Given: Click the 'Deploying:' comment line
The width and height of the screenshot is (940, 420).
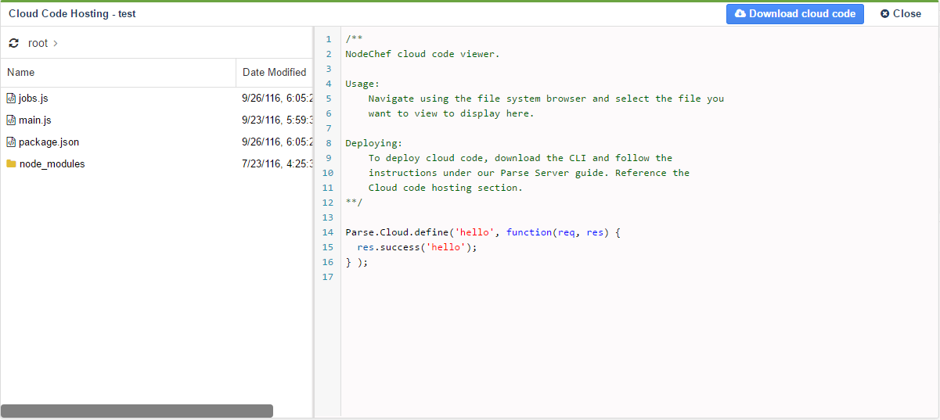Looking at the screenshot, I should coord(374,144).
